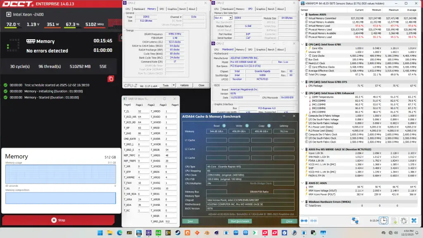Screen dimensions: 423x238
Task: Open the Slot #1 dropdown in CPU-Z SPD
Action: (x=231, y=18)
